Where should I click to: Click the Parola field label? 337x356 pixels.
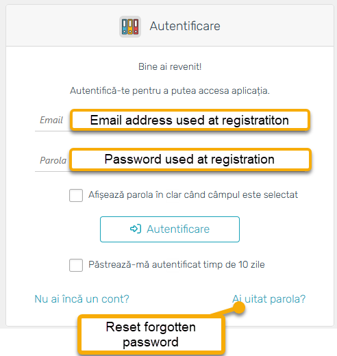(53, 160)
